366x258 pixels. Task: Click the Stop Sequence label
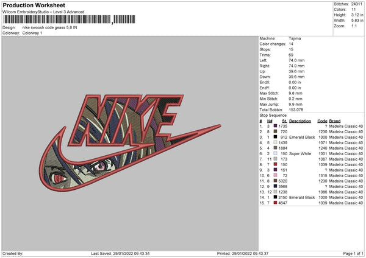[x=273, y=116]
